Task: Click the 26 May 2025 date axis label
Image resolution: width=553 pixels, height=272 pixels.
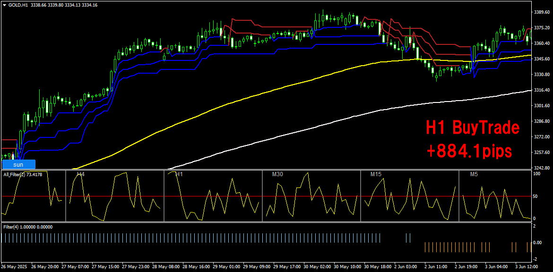Action: (x=14, y=267)
